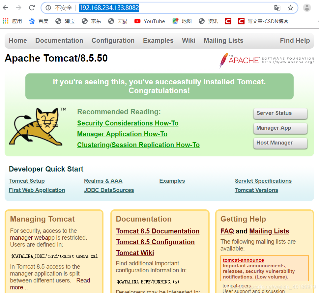319x293 pixels.
Task: Click the Read more... link
Action: pos(83,280)
